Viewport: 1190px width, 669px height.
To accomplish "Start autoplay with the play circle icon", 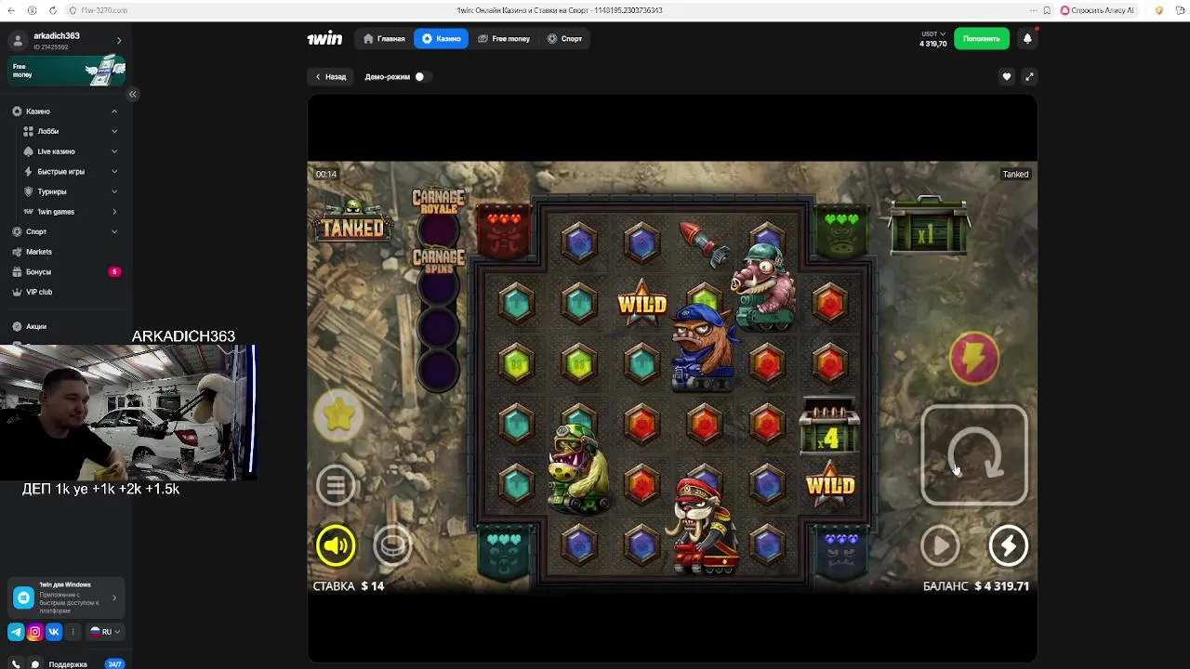I will pyautogui.click(x=941, y=545).
